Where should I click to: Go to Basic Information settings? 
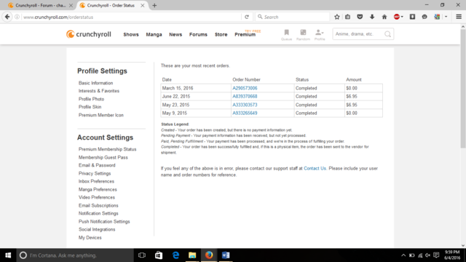[x=95, y=83]
